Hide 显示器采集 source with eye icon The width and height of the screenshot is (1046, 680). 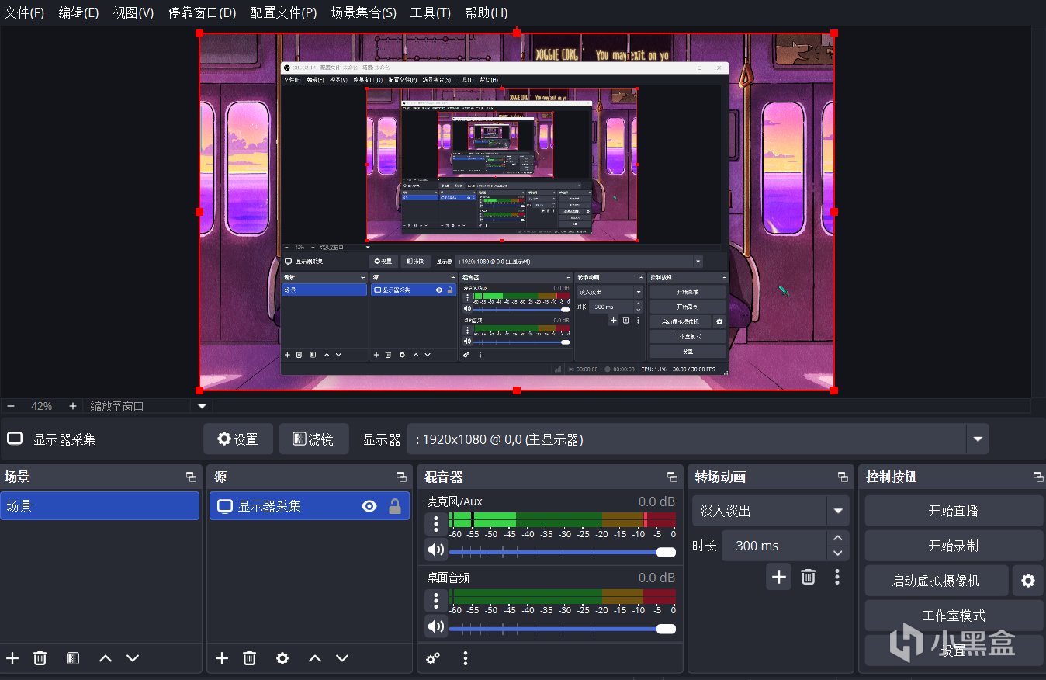(x=369, y=506)
